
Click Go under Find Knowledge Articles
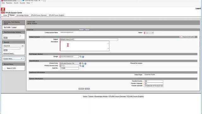pyautogui.click(x=5, y=38)
